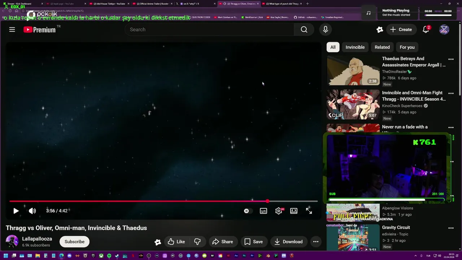The width and height of the screenshot is (462, 260).
Task: Open options for Gravity Circuit video
Action: (451, 228)
